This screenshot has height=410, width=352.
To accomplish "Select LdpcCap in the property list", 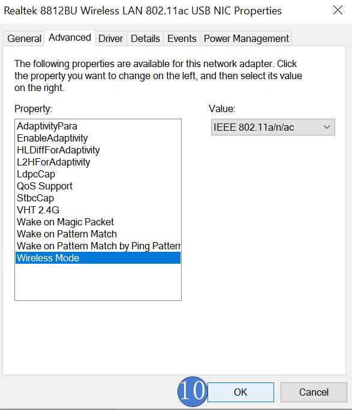I will click(98, 174).
